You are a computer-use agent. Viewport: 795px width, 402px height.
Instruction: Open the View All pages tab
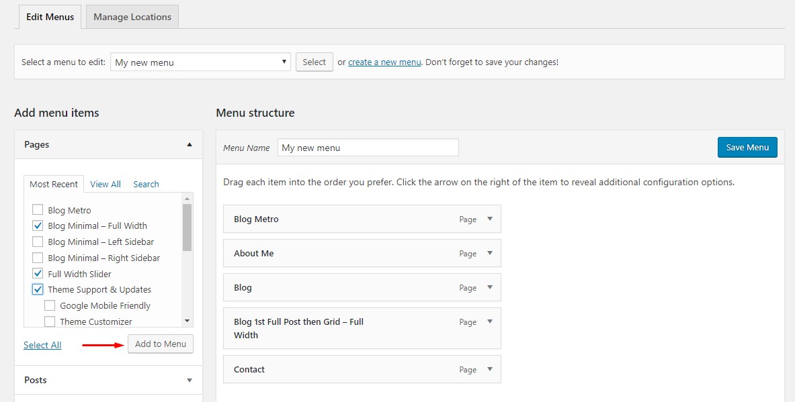[106, 184]
